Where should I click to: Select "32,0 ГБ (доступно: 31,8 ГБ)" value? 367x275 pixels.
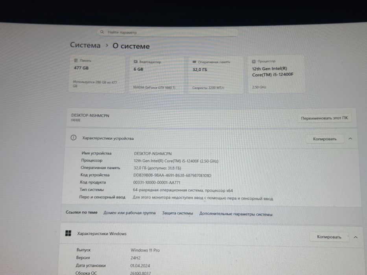click(x=157, y=168)
